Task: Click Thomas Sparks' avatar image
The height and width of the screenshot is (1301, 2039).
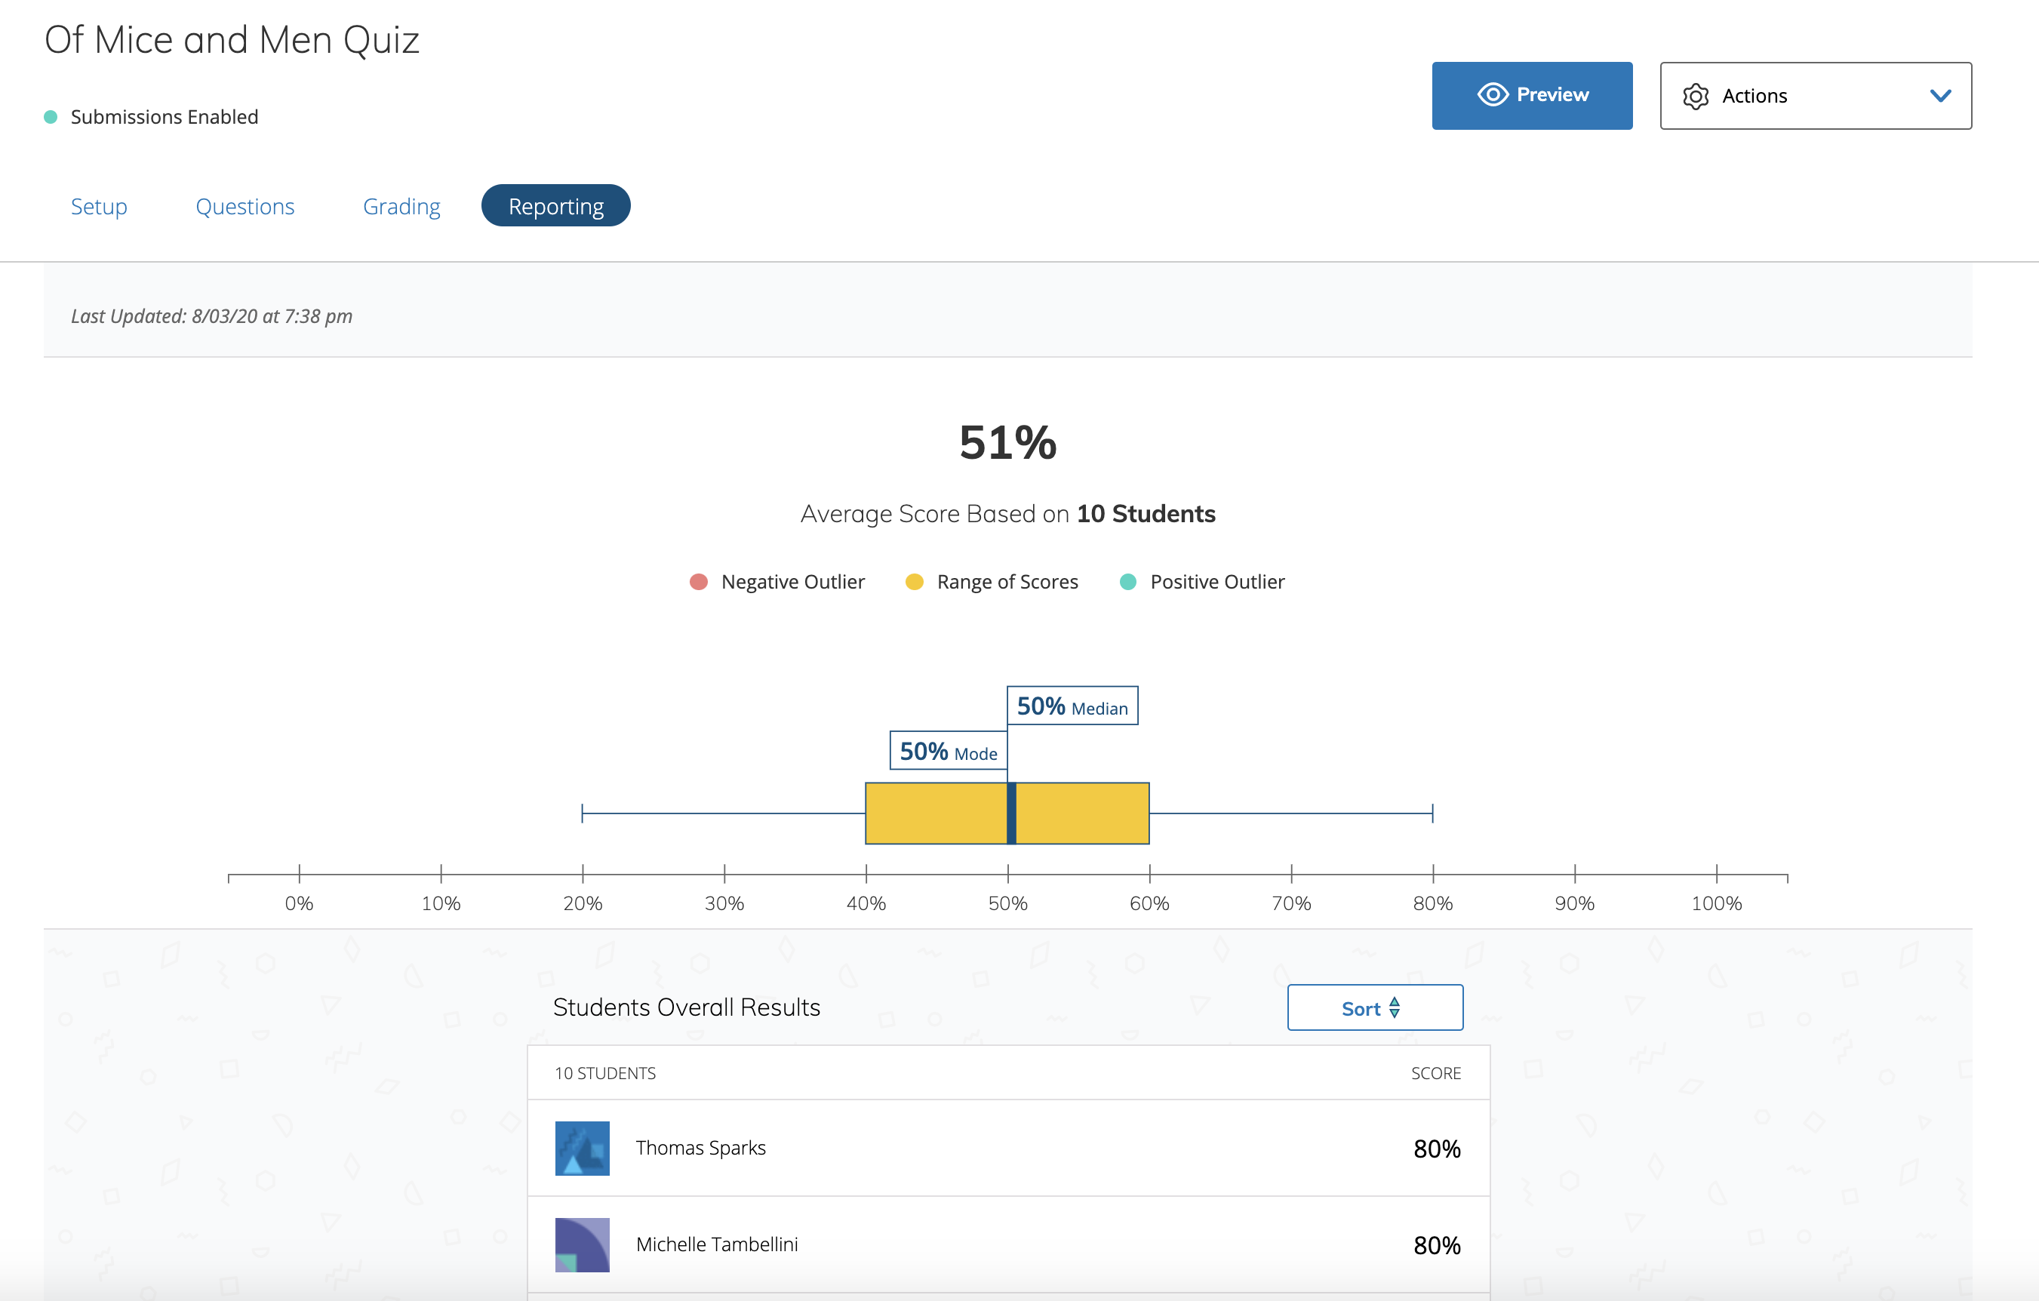Action: (582, 1149)
